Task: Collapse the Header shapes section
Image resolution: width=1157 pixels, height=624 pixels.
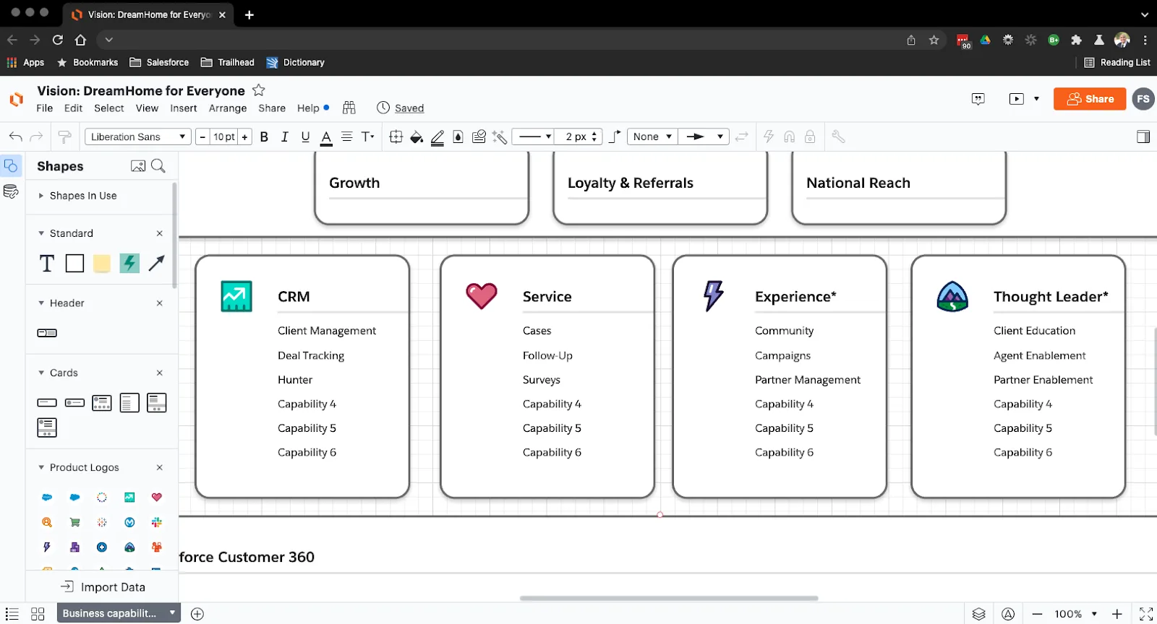Action: pos(41,303)
